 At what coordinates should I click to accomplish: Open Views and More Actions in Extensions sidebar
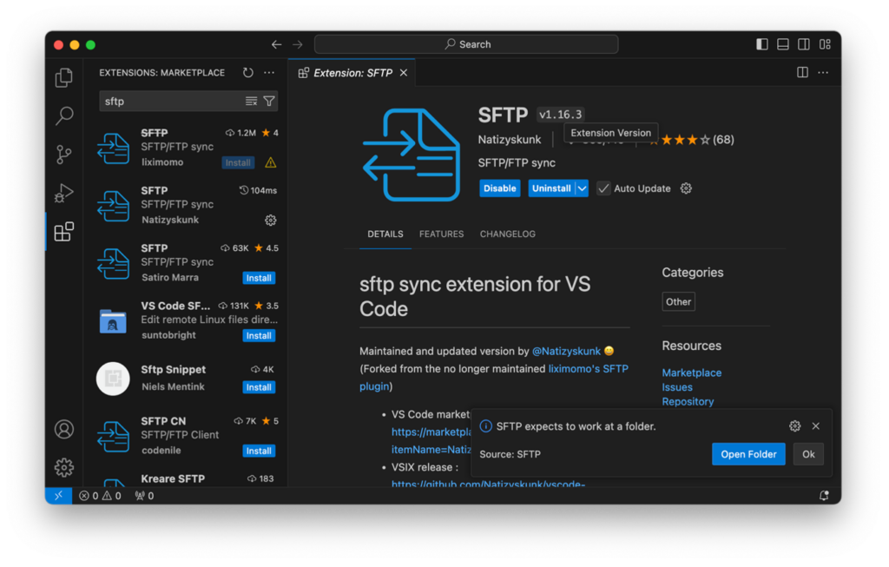[x=269, y=73]
